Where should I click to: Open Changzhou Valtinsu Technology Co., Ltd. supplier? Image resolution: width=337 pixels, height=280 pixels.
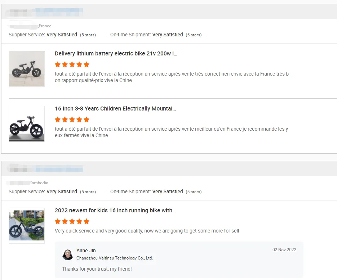pos(115,258)
